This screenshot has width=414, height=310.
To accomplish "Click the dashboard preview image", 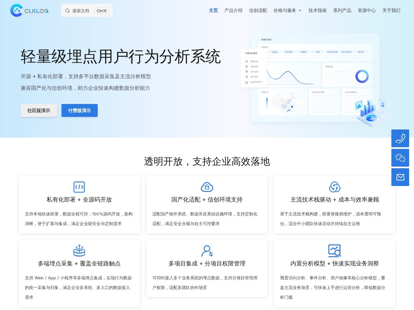I will click(314, 79).
